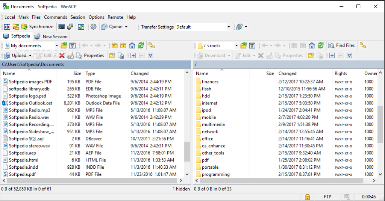The width and height of the screenshot is (385, 201).
Task: Click the Upload button
Action: point(15,56)
